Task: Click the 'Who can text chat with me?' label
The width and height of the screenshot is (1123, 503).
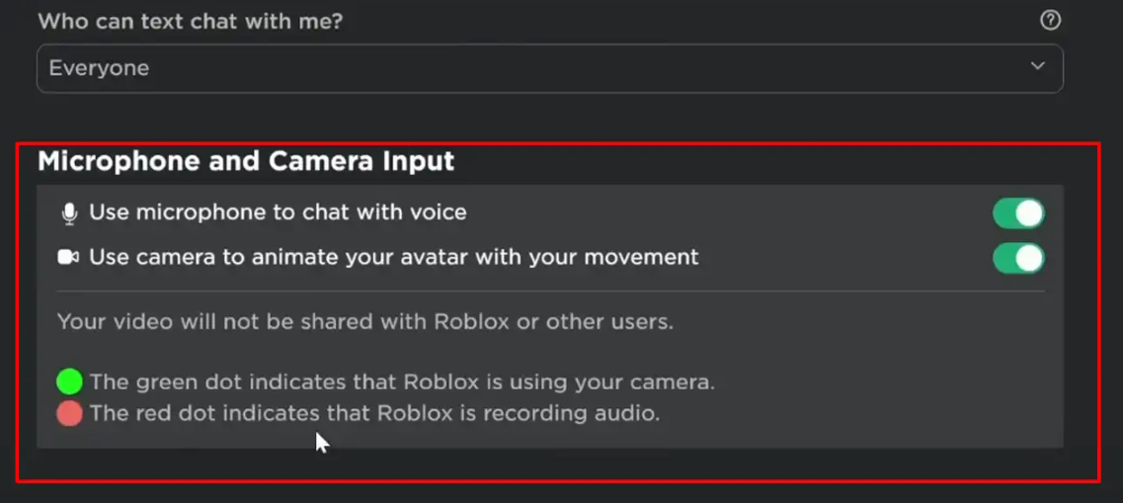Action: [x=191, y=22]
